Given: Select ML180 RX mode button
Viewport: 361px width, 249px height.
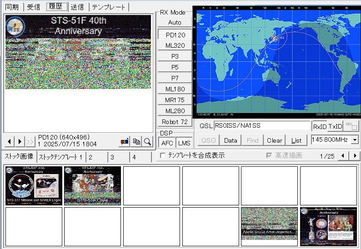Looking at the screenshot, I should point(175,89).
